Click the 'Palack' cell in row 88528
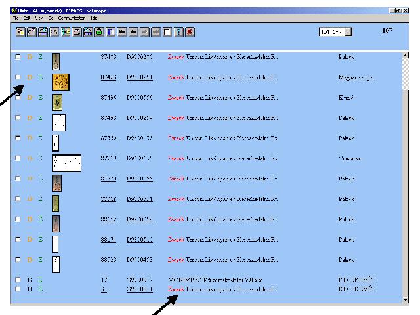 tap(346, 260)
